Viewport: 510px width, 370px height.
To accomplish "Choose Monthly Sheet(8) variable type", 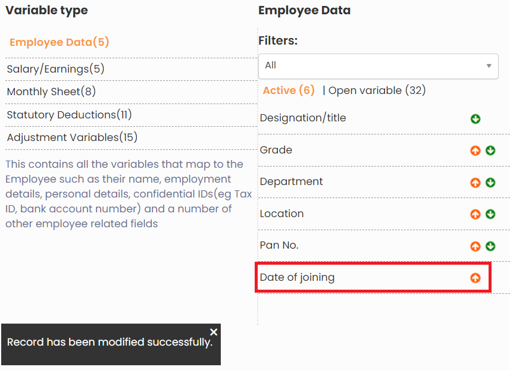I will [51, 92].
